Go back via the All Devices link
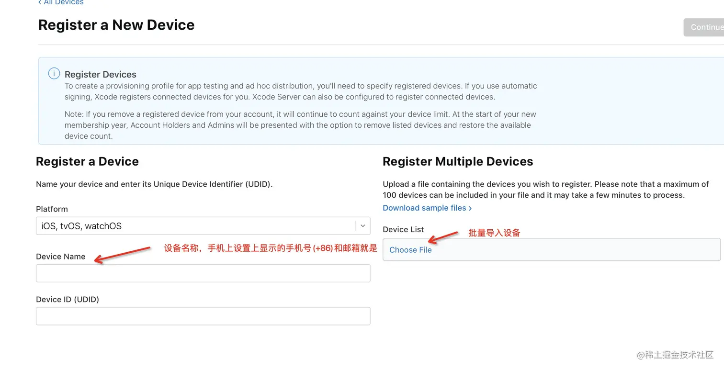The width and height of the screenshot is (724, 370). pos(61,3)
